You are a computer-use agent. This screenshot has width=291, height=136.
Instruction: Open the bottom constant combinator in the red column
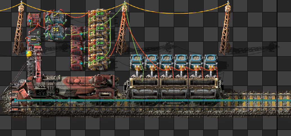78,62
